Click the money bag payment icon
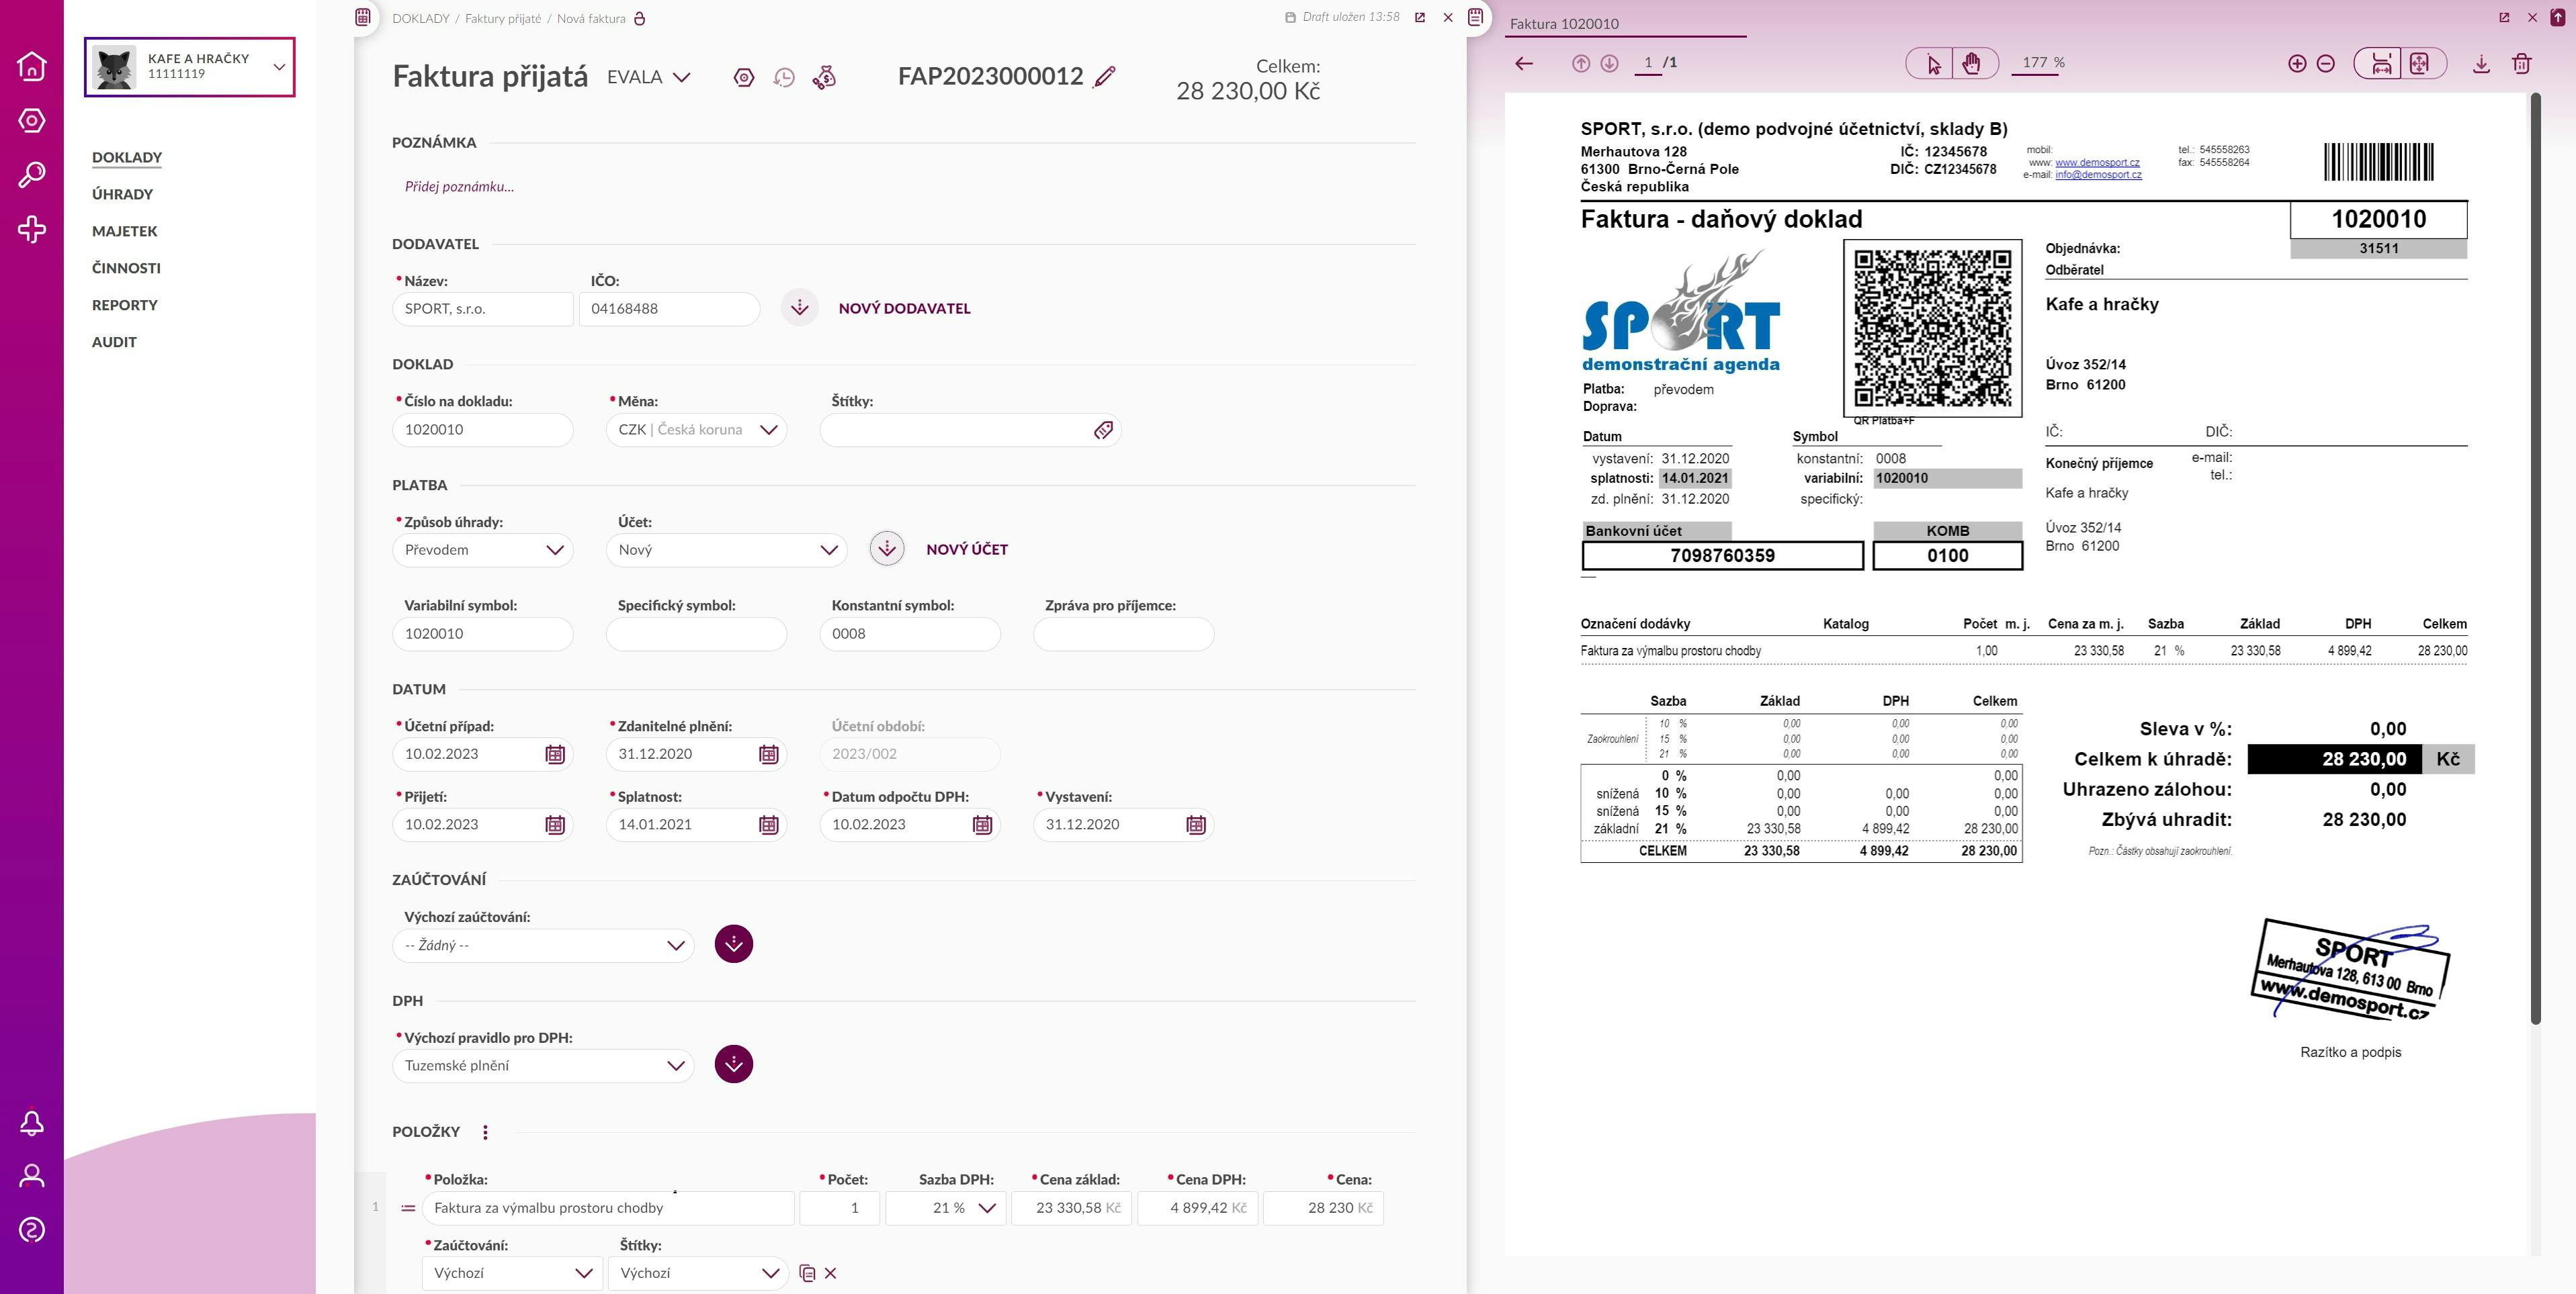The image size is (2576, 1294). coord(825,78)
